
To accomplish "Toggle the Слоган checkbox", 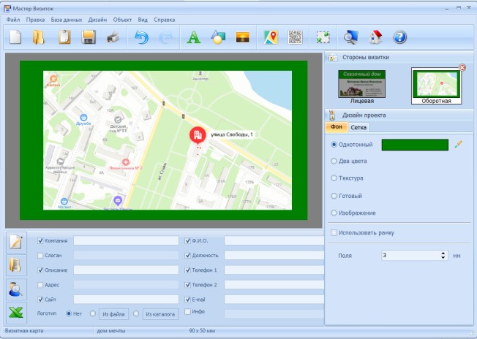I will [x=40, y=256].
